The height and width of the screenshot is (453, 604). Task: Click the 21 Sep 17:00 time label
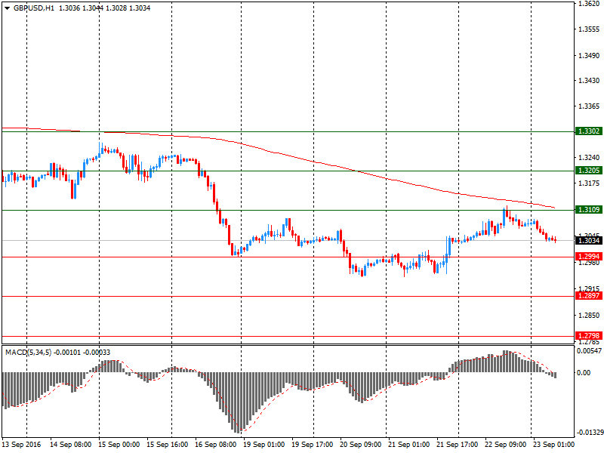pos(458,445)
